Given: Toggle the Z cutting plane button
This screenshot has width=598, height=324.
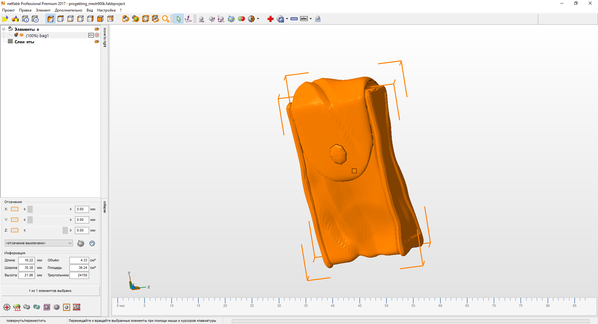Looking at the screenshot, I should pyautogui.click(x=15, y=231).
